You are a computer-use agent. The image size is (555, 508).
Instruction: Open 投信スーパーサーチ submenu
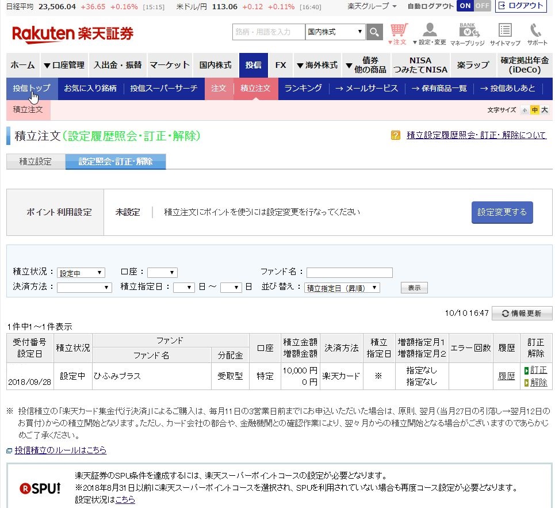pos(163,89)
